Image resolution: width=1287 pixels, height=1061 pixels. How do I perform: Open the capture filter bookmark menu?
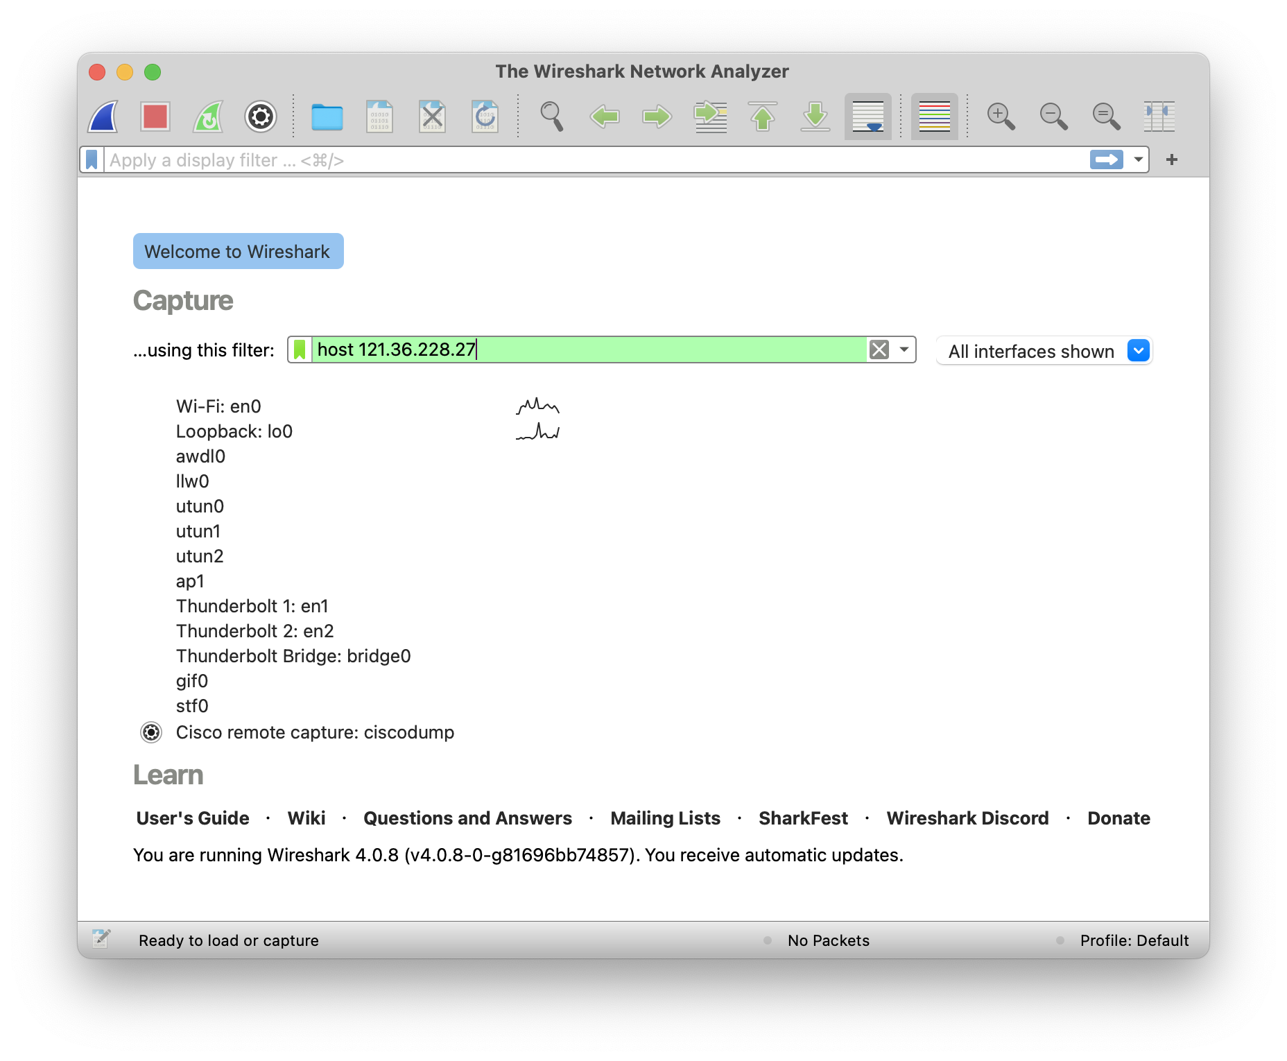coord(300,350)
